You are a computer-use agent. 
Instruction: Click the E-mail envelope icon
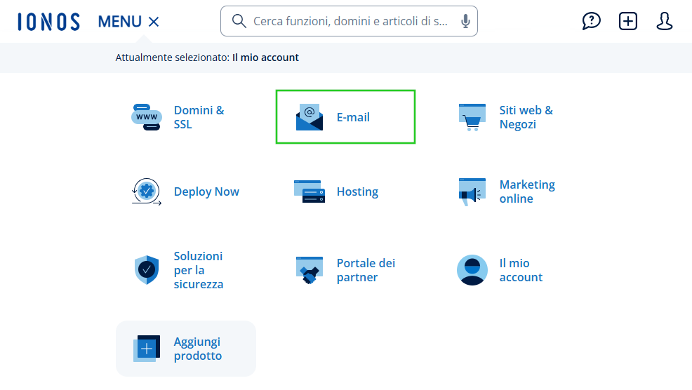click(310, 117)
